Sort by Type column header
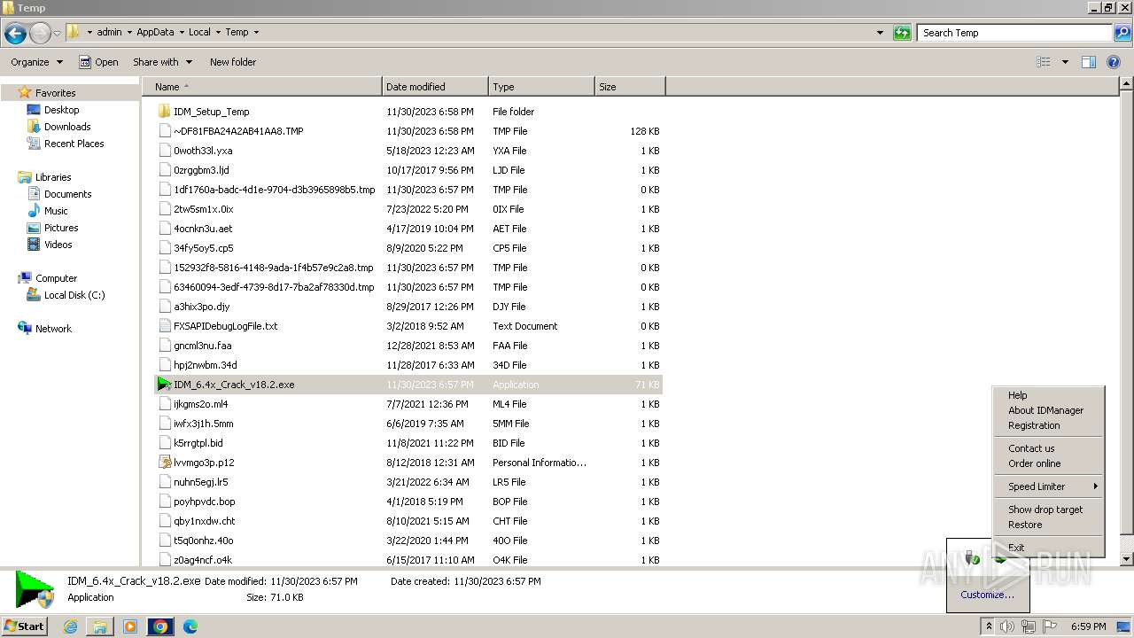 (541, 87)
